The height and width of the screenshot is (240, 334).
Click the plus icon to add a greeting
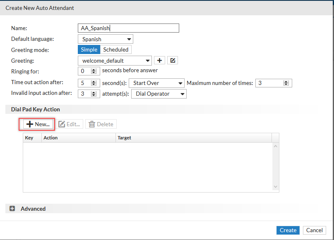point(159,61)
